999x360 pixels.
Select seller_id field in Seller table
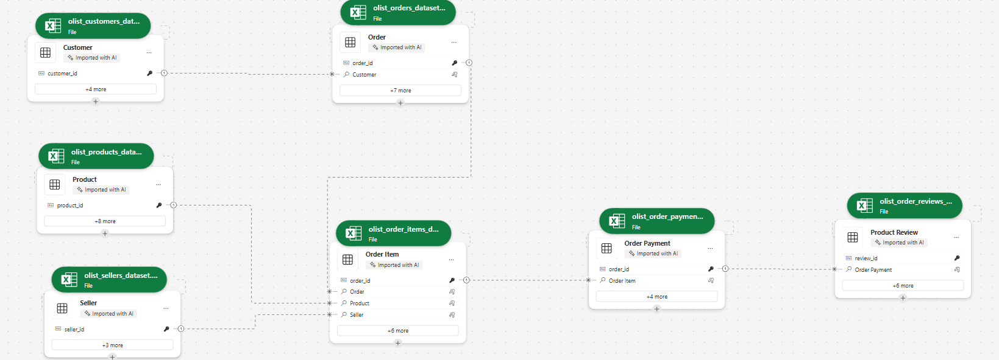(112, 330)
